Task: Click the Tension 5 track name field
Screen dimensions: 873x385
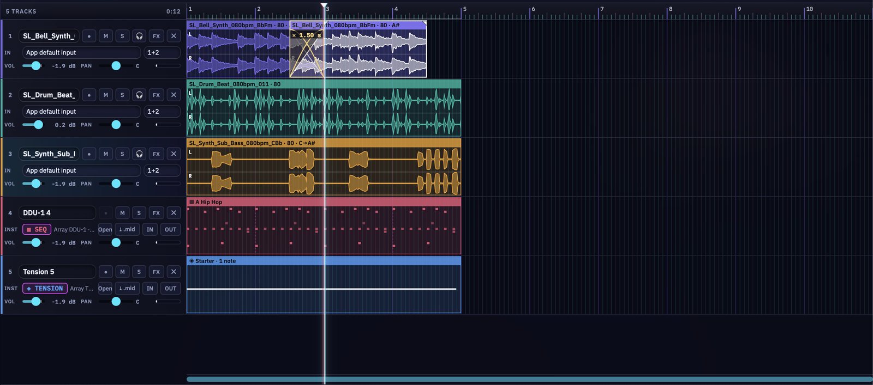Action: pyautogui.click(x=57, y=272)
